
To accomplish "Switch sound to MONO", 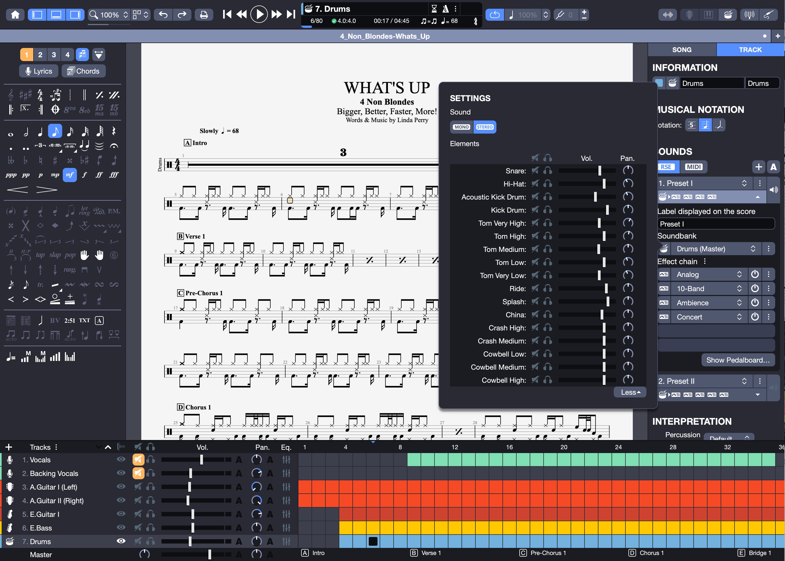I will coord(462,127).
